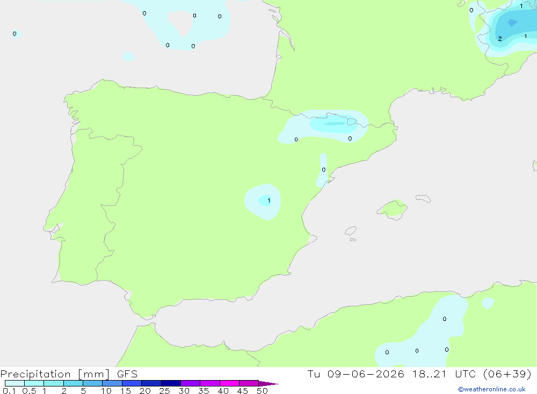Pick the 35–40 mm purple legend swatch
Viewport: 537px width, 394px height.
(x=209, y=383)
